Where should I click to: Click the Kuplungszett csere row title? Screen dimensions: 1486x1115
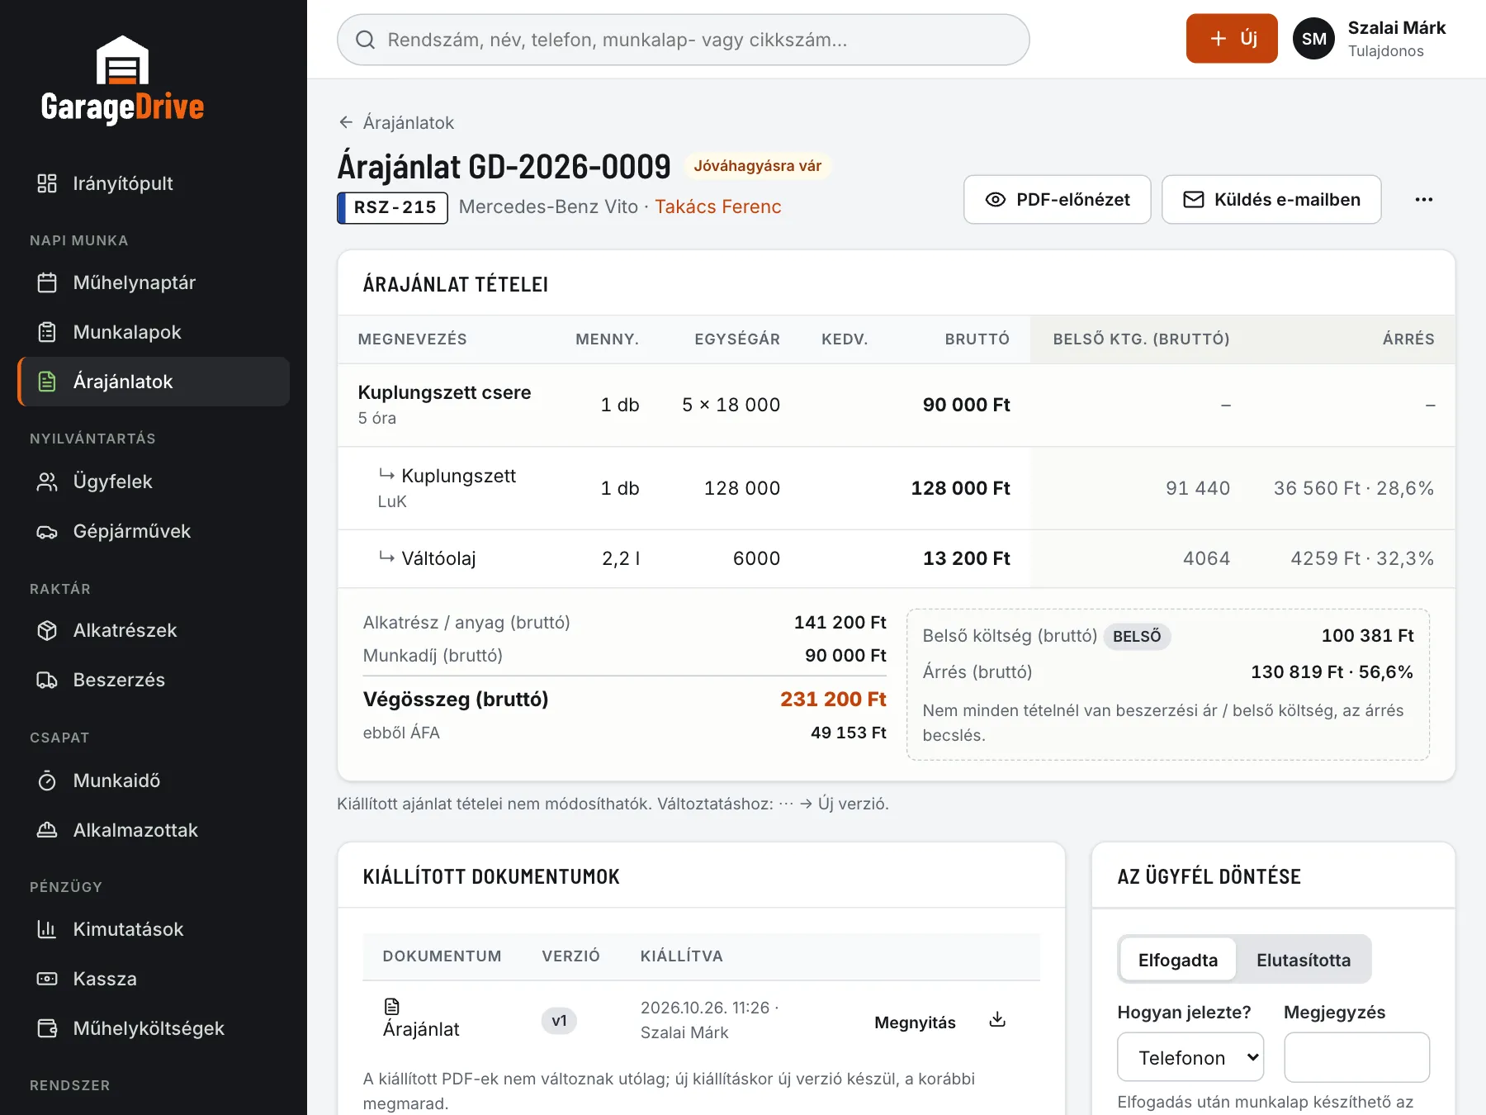click(444, 392)
